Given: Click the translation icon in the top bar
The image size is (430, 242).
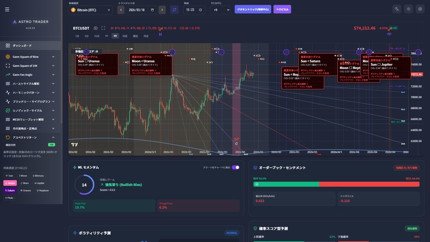Looking at the screenshot, I should pos(397,9).
